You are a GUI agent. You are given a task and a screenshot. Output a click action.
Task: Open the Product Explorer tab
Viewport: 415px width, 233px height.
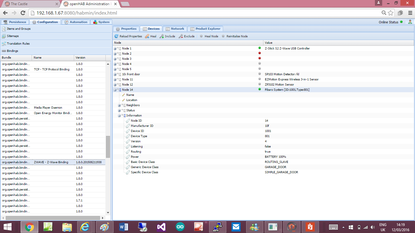click(x=205, y=29)
